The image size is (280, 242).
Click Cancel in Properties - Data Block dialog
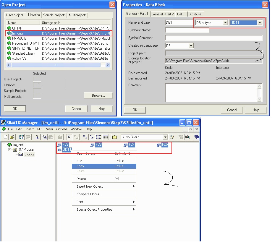(x=232, y=110)
